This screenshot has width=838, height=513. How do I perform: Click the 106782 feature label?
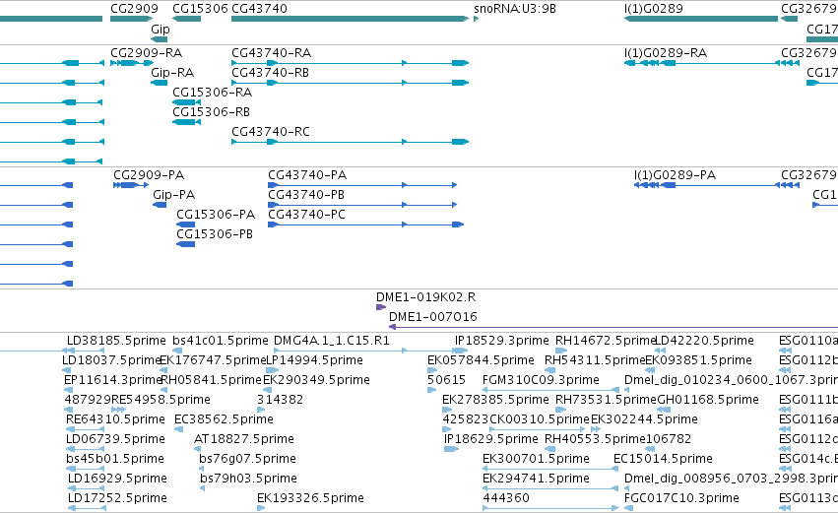tap(668, 440)
